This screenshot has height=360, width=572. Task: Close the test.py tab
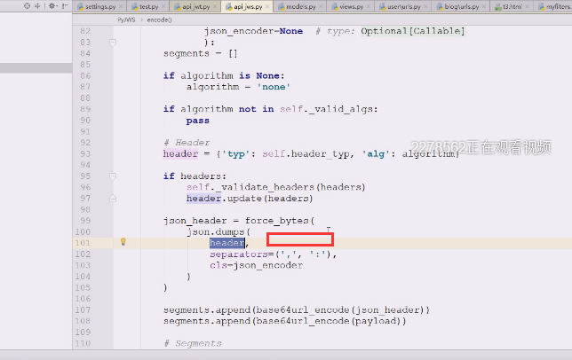(163, 6)
